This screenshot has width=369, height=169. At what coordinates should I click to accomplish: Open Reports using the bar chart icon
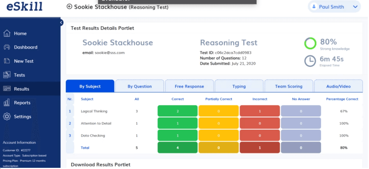(x=7, y=103)
